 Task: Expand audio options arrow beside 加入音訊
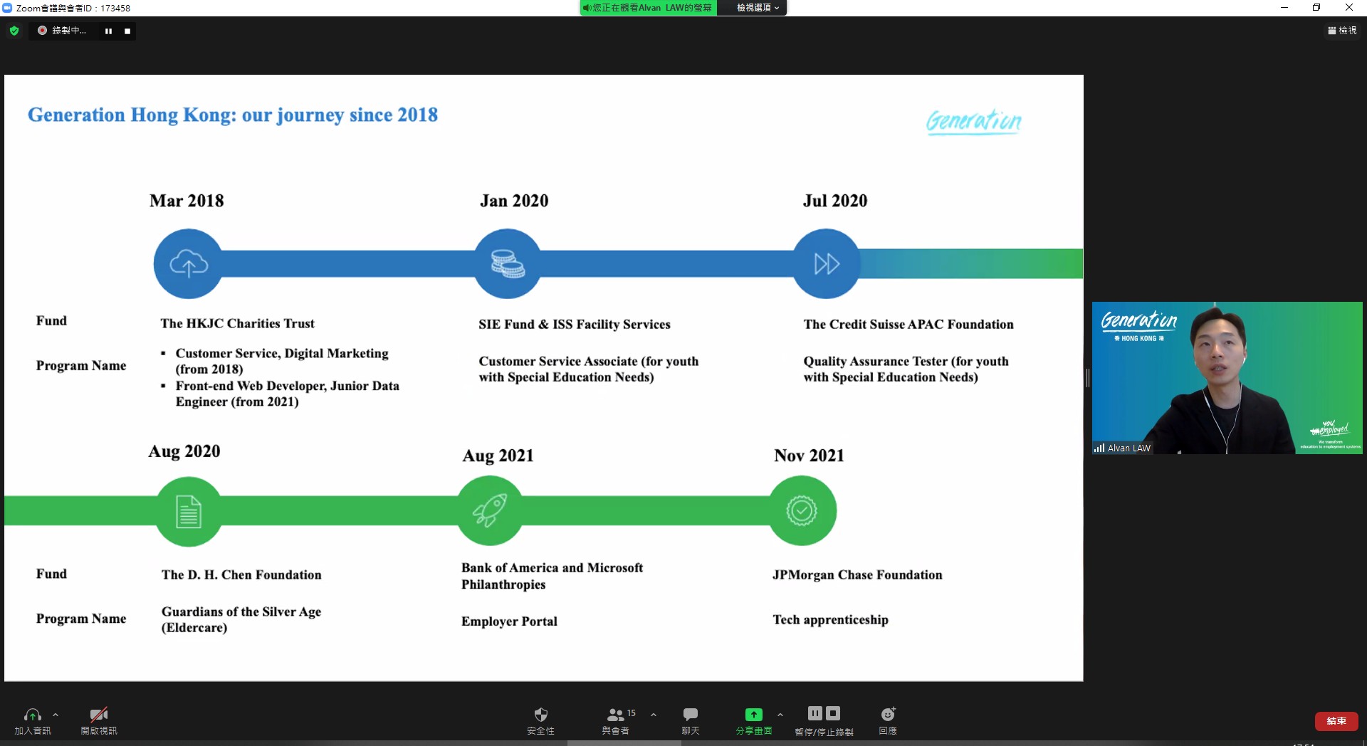(x=56, y=715)
